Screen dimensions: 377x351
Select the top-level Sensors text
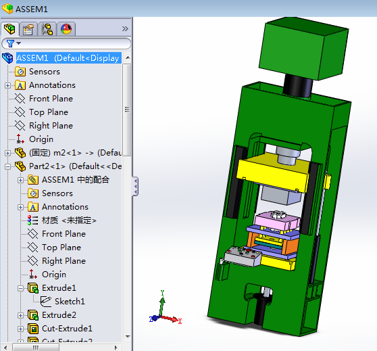pyautogui.click(x=45, y=72)
